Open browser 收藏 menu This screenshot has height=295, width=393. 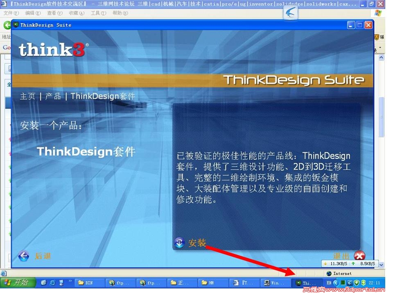pos(77,13)
